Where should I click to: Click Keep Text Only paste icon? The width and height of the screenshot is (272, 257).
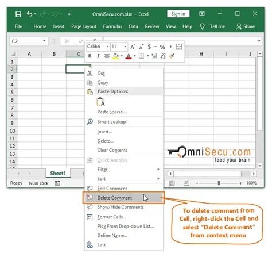tap(100, 102)
